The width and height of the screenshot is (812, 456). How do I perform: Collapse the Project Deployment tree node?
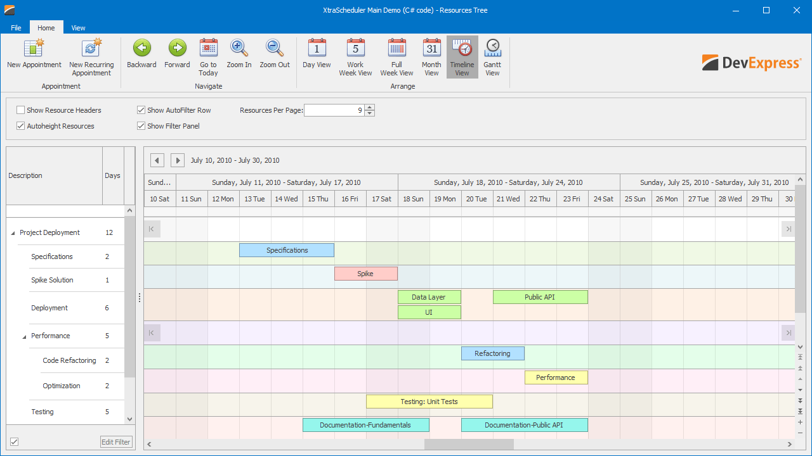(x=13, y=233)
